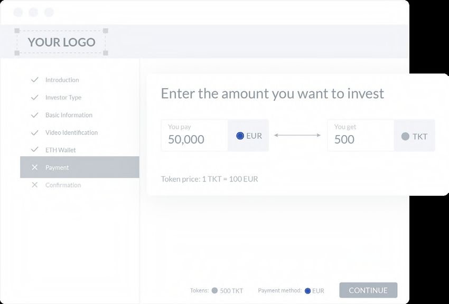Image resolution: width=449 pixels, height=304 pixels.
Task: Click the checkmark next to Video Identification
Action: pyautogui.click(x=35, y=132)
